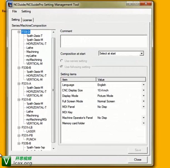Select VERTICAL-M under FS31i-A
Image resolution: width=170 pixels, height=168 pixels.
35,96
